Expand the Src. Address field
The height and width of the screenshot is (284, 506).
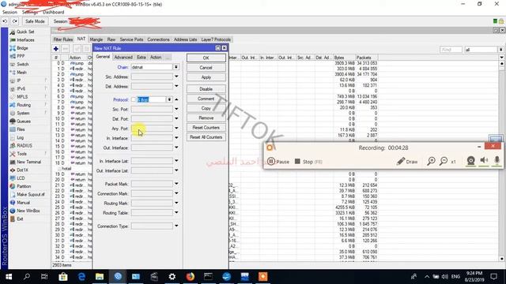(x=176, y=77)
